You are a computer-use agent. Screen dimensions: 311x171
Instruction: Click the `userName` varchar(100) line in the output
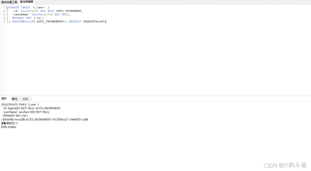pos(26,112)
